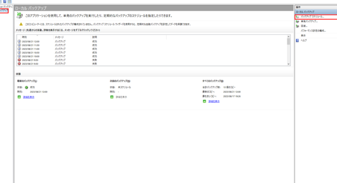Open last backup 'View details' link
Viewport: 337px width, 183px height.
tap(29, 97)
